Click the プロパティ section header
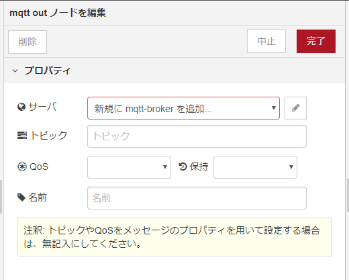The height and width of the screenshot is (280, 349). coord(174,71)
